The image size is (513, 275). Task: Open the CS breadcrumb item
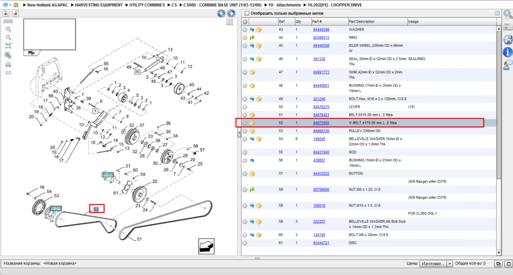pos(174,5)
